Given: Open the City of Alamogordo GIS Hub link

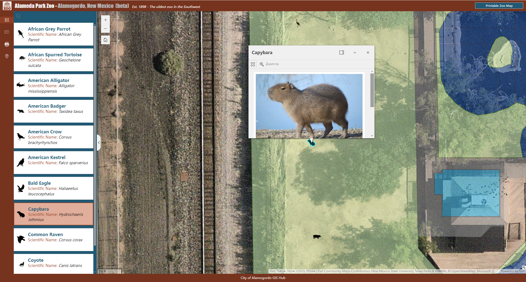Looking at the screenshot, I should point(263,278).
